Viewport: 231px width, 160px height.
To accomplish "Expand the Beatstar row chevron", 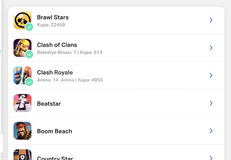I will click(211, 103).
